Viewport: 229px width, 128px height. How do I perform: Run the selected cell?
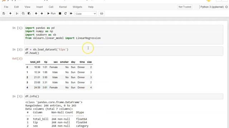coord(52,14)
